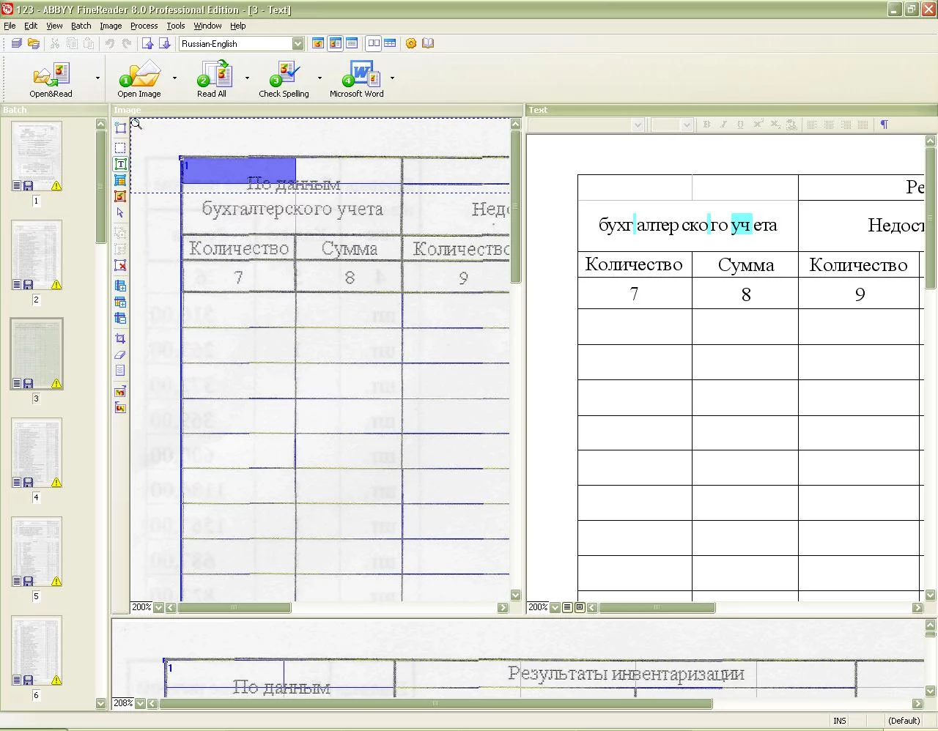Screen dimensions: 938x731
Task: Select the Draw Table Block tool
Action: click(120, 180)
